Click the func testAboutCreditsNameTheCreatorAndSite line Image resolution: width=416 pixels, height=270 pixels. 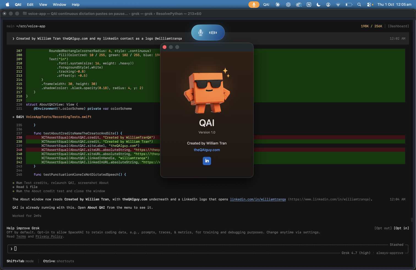point(78,133)
